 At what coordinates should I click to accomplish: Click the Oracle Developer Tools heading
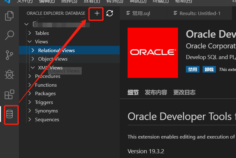point(182,117)
